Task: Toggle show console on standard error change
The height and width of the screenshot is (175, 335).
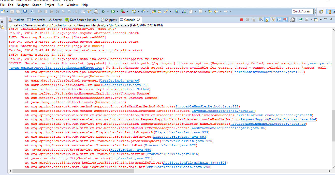Action: 285,20
